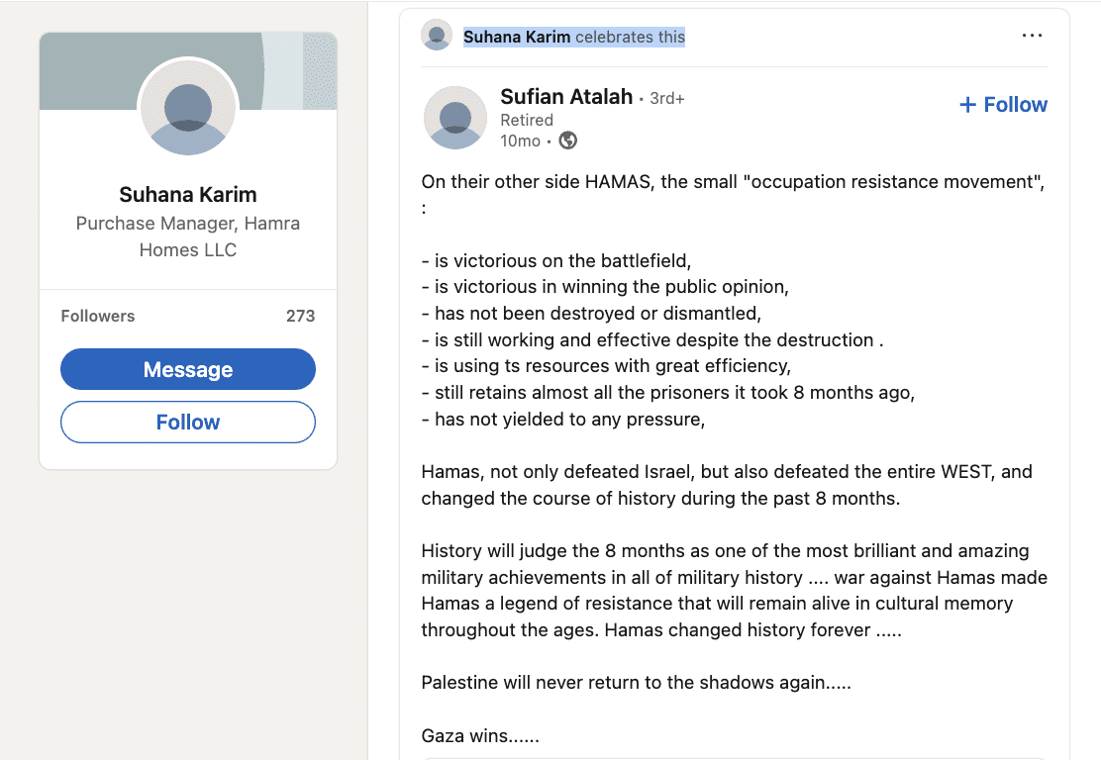Click the 10mo post timestamp

coord(521,142)
